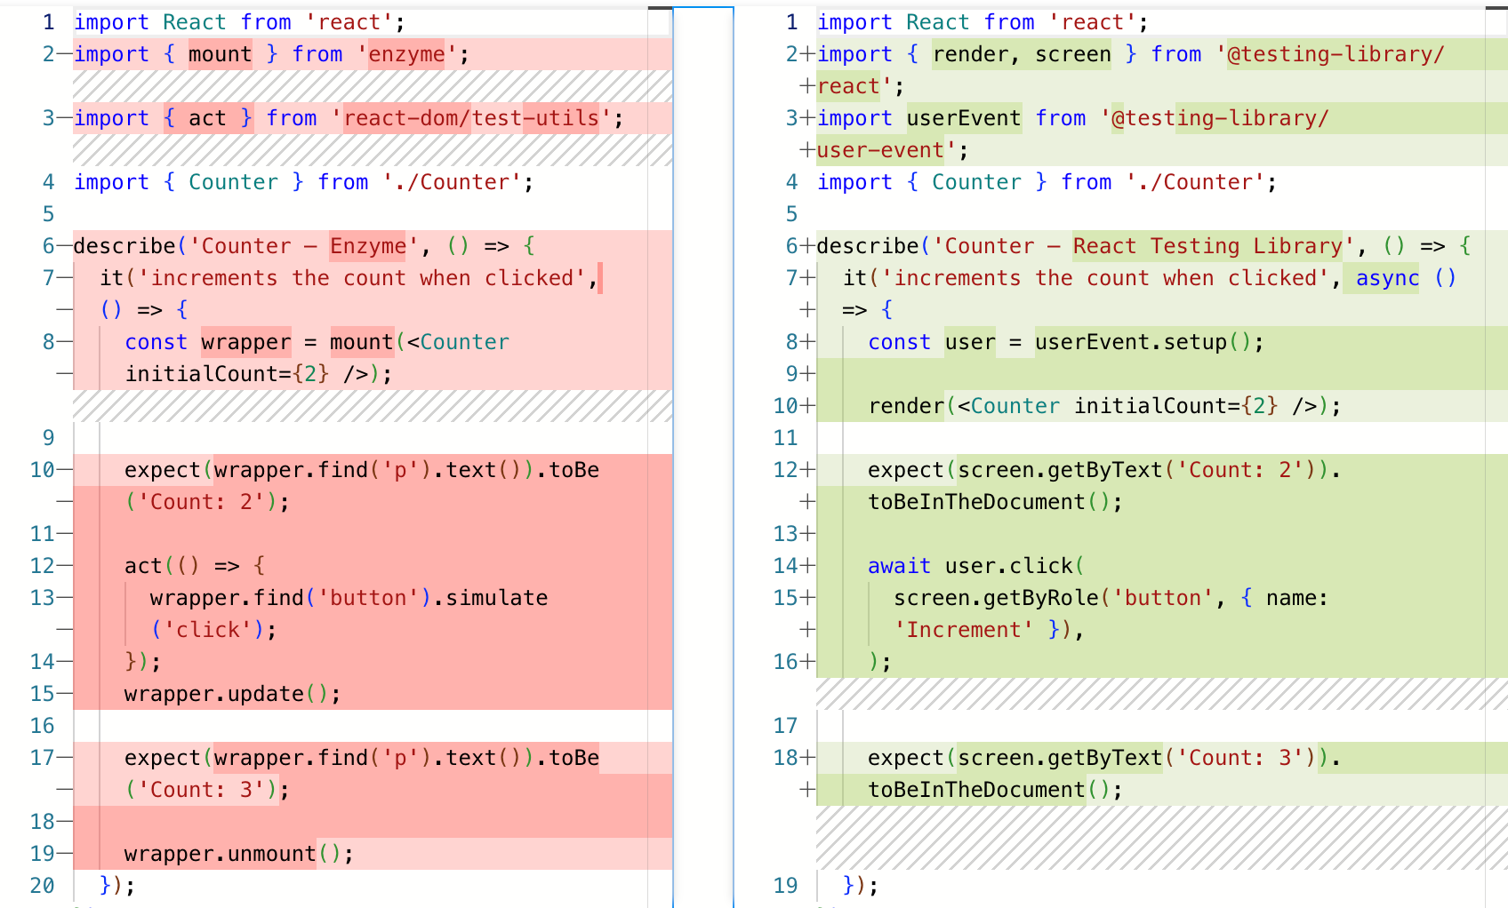The image size is (1508, 908).
Task: Click the 'click' string in left pane
Action: click(x=208, y=630)
